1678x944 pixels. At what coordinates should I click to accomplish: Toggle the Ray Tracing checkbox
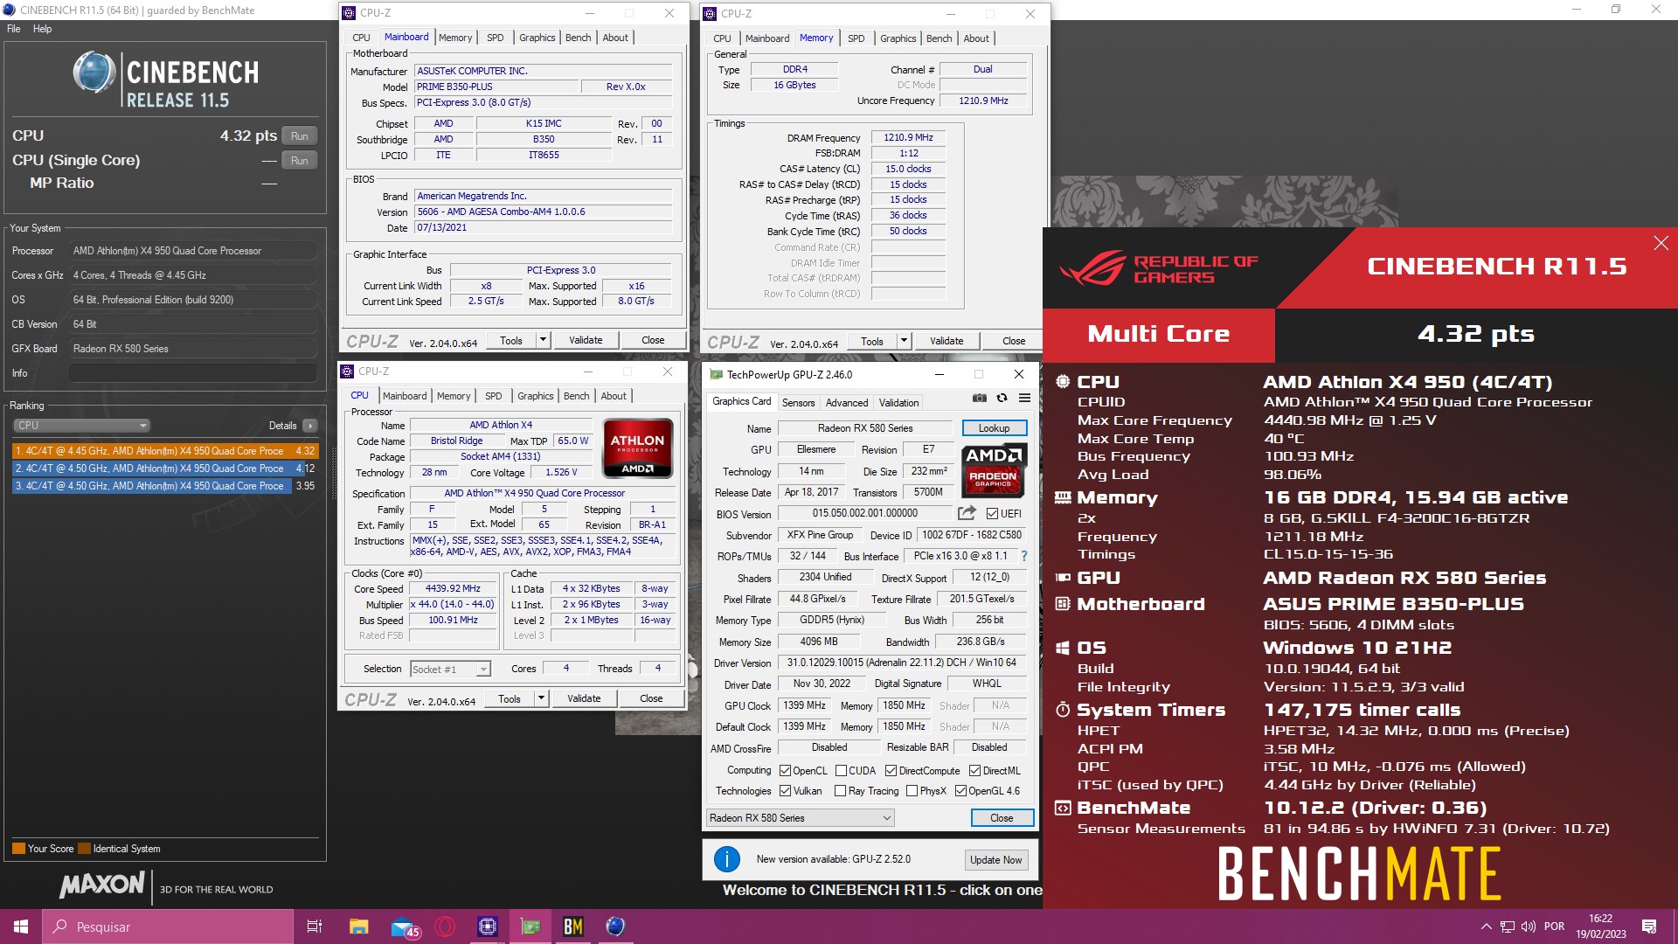(x=841, y=791)
